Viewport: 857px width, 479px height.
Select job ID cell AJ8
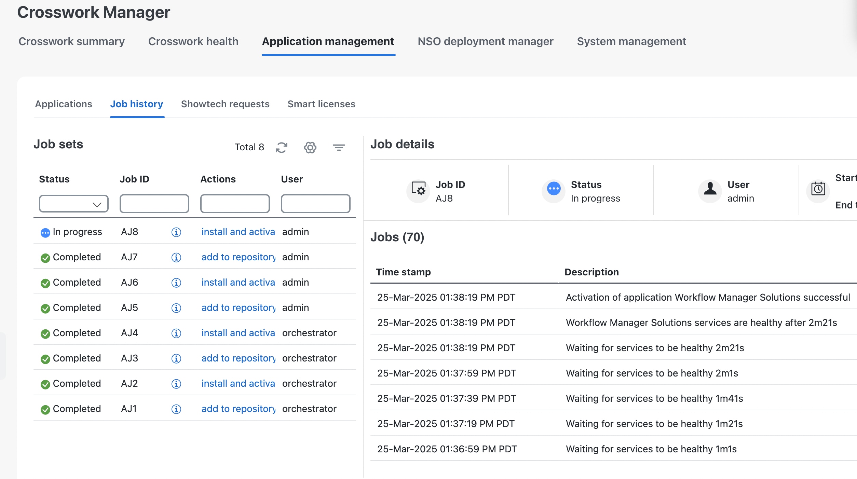coord(130,232)
